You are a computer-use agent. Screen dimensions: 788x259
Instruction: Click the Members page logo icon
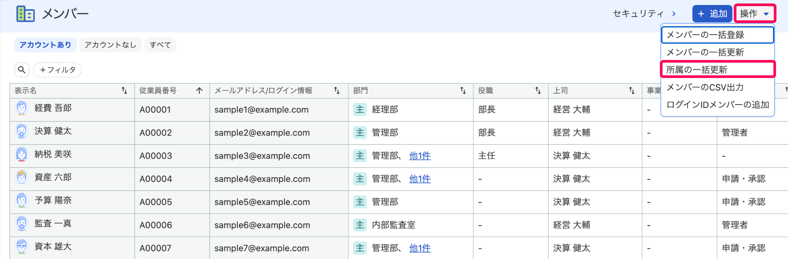[x=25, y=14]
